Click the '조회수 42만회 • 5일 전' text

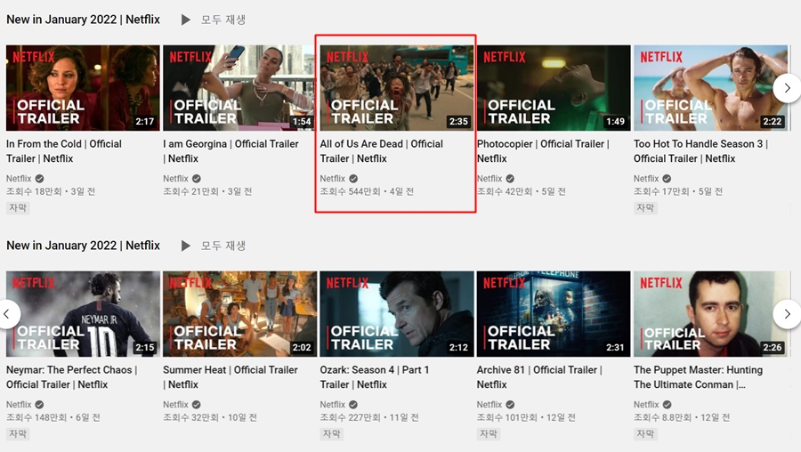[x=521, y=191]
